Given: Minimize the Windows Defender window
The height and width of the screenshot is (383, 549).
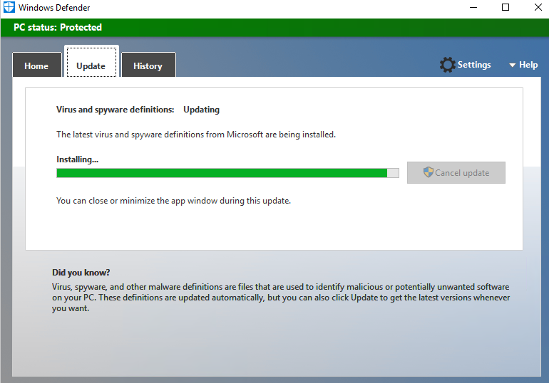Looking at the screenshot, I should coord(473,7).
